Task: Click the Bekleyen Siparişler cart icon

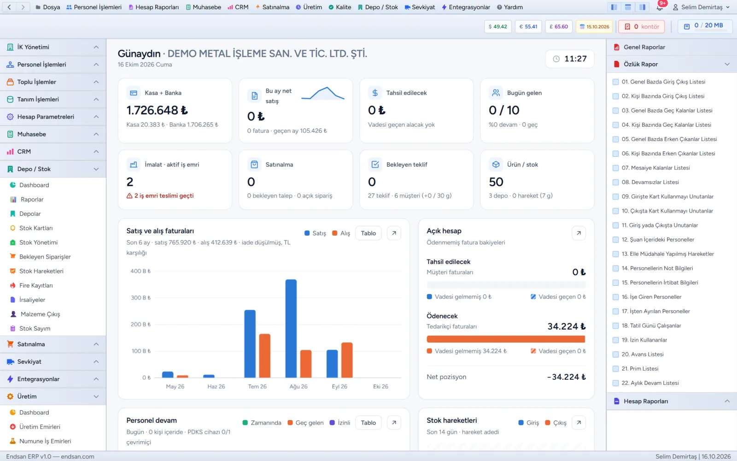Action: click(x=13, y=257)
